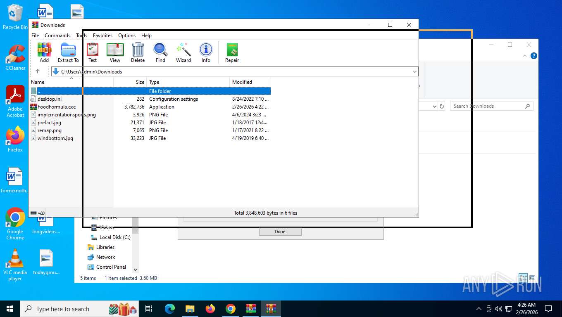Sort by the Size column header
The height and width of the screenshot is (317, 562).
[x=130, y=82]
